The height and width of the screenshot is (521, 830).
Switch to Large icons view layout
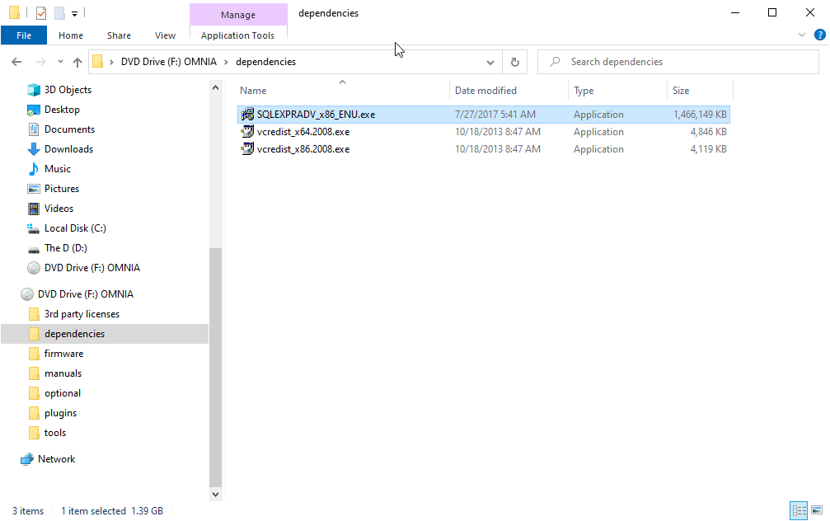[x=817, y=510]
